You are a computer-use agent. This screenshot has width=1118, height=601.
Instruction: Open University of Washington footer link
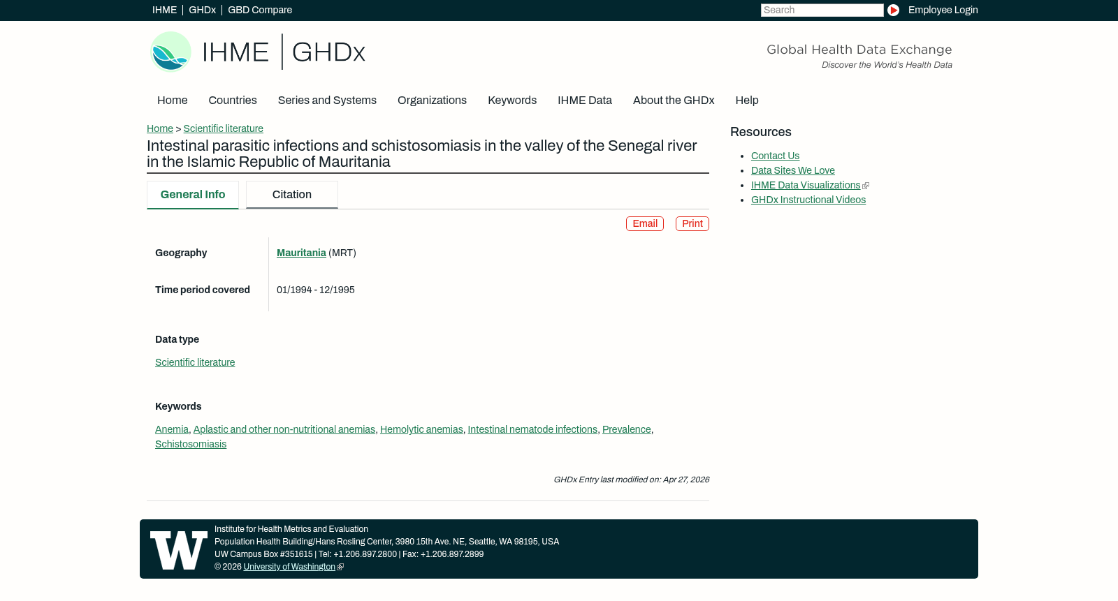click(x=289, y=567)
